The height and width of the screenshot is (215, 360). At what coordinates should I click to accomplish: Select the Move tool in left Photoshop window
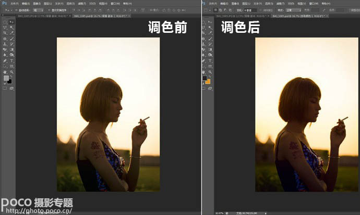[11, 22]
